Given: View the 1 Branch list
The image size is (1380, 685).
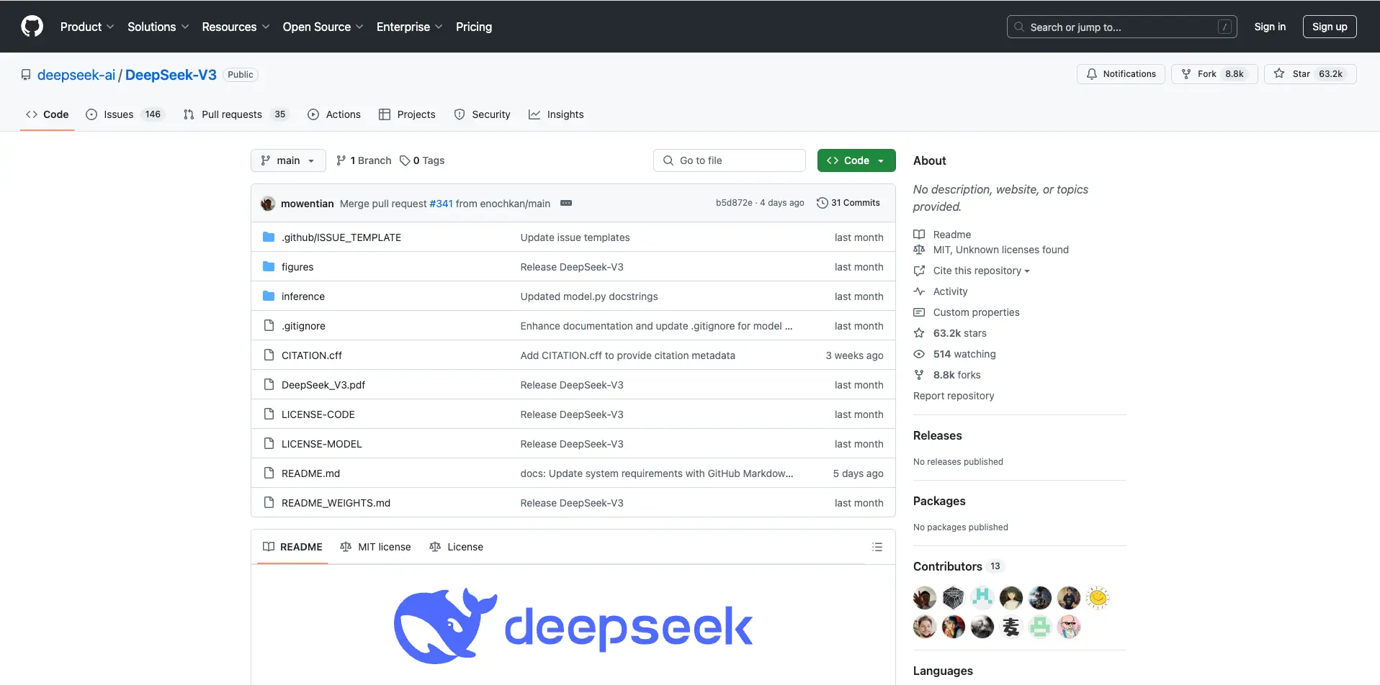Looking at the screenshot, I should point(364,160).
